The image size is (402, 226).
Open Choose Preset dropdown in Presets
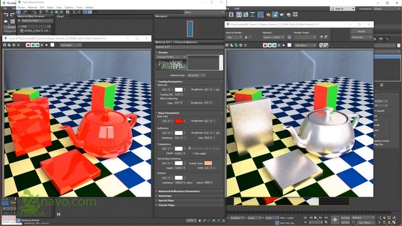point(171,57)
